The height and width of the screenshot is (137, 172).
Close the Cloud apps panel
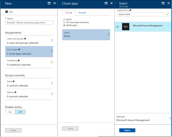pyautogui.click(x=112, y=3)
